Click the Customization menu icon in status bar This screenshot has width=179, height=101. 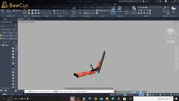(178, 95)
